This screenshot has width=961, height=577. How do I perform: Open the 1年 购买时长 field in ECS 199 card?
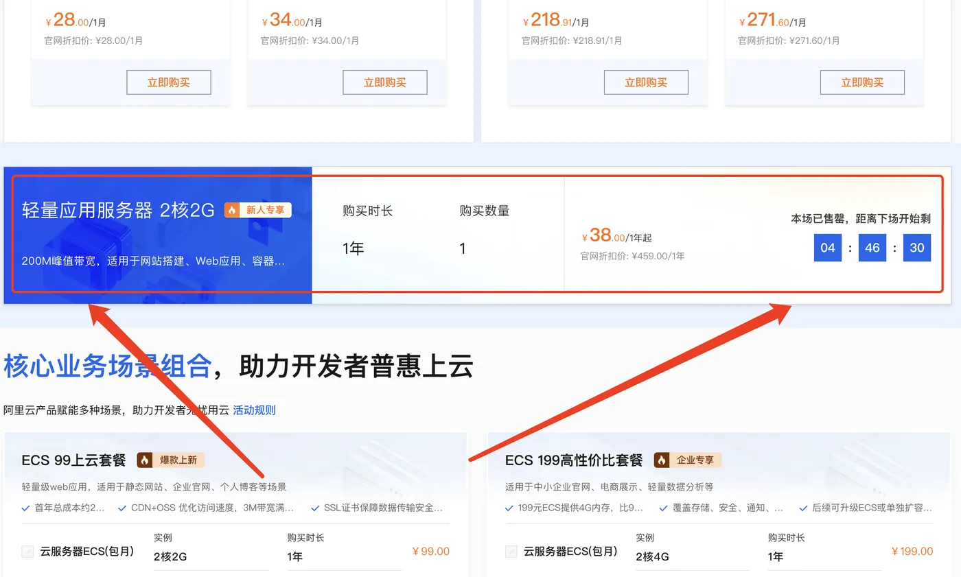[824, 556]
